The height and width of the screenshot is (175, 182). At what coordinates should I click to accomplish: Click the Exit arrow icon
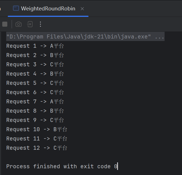click(x=30, y=24)
